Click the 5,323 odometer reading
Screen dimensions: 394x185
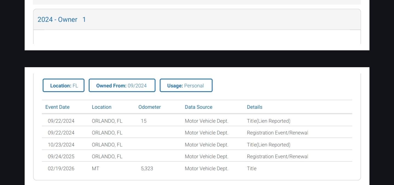(x=147, y=169)
